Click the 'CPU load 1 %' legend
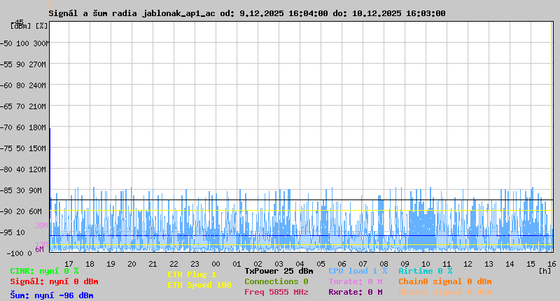 click(x=358, y=271)
